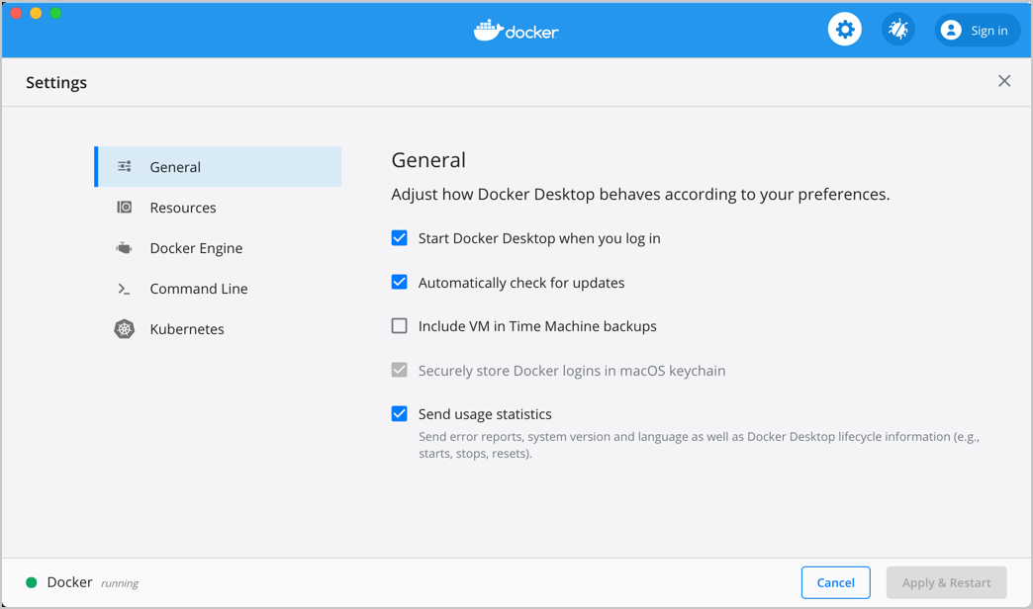The width and height of the screenshot is (1033, 609).
Task: Click the Kubernetes wheel icon
Action: click(x=125, y=329)
